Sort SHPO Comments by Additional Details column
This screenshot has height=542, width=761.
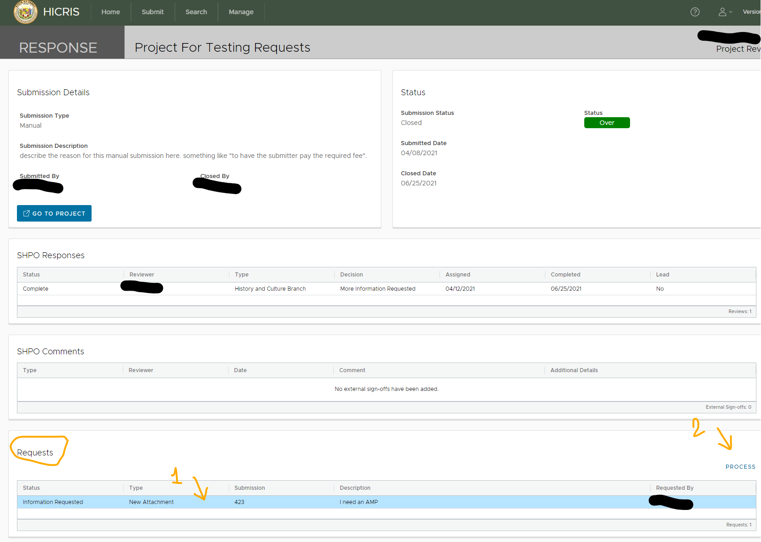click(574, 370)
